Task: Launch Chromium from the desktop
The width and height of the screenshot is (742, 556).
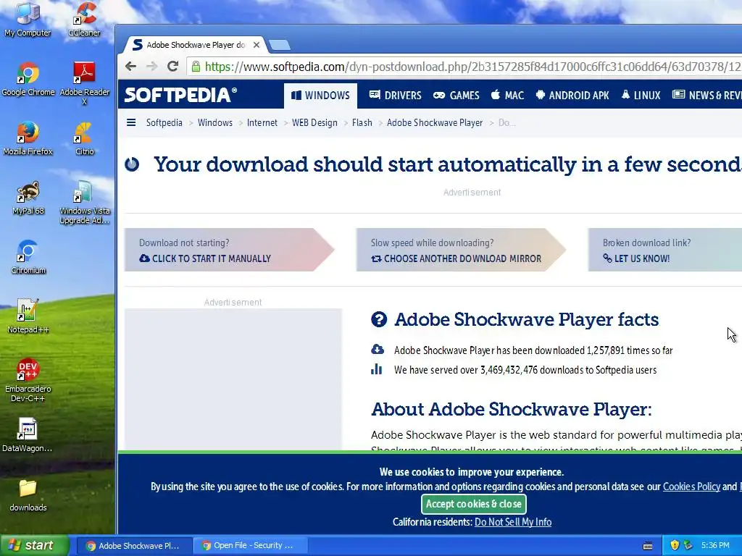Action: (x=28, y=257)
